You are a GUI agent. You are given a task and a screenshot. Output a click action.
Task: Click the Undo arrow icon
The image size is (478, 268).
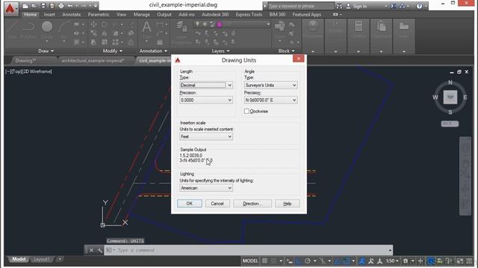[x=69, y=6]
